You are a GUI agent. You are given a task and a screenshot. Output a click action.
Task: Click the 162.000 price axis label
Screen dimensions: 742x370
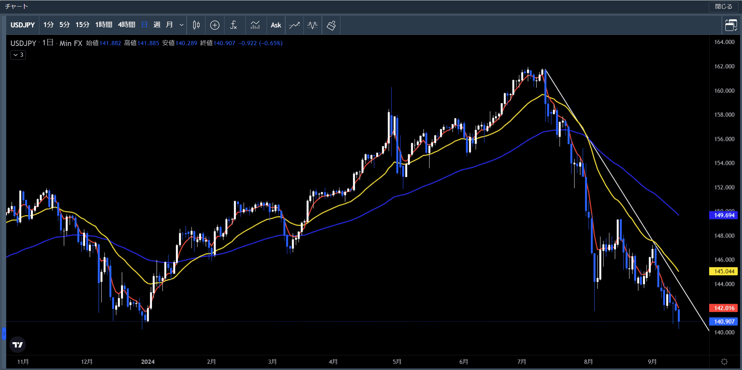tap(724, 66)
